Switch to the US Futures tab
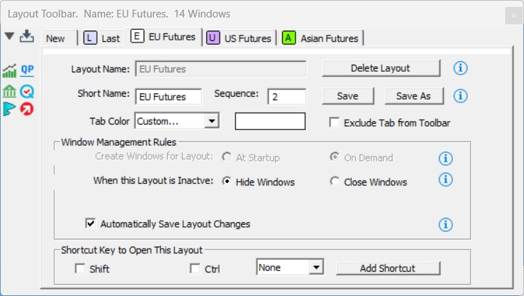The image size is (524, 296). click(240, 38)
